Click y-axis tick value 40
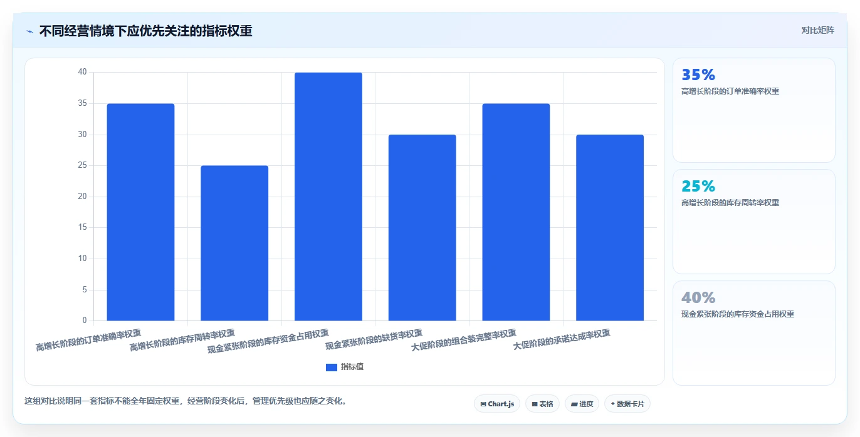The image size is (860, 437). click(82, 73)
